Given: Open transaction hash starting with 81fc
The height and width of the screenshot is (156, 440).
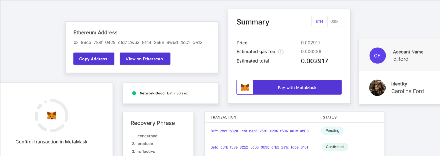Looking at the screenshot, I should pyautogui.click(x=259, y=131).
